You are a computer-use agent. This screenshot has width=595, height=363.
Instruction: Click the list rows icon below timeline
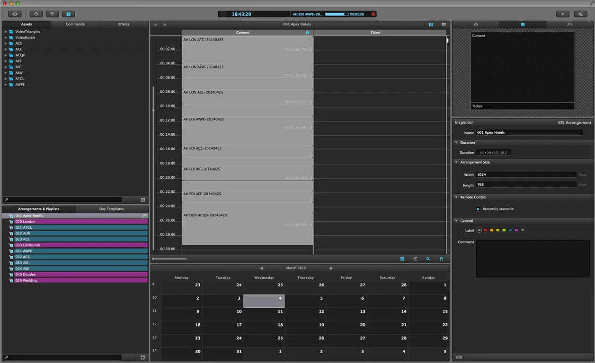(402, 259)
